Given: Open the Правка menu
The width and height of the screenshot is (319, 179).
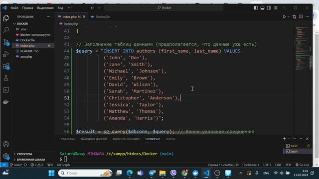Looking at the screenshot, I should [x=28, y=8].
